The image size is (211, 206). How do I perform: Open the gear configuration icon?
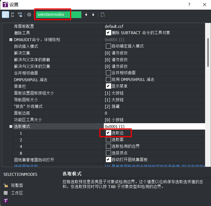pyautogui.click(x=29, y=15)
